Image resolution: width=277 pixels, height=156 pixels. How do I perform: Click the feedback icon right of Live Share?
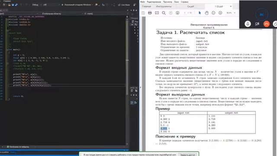click(x=135, y=5)
